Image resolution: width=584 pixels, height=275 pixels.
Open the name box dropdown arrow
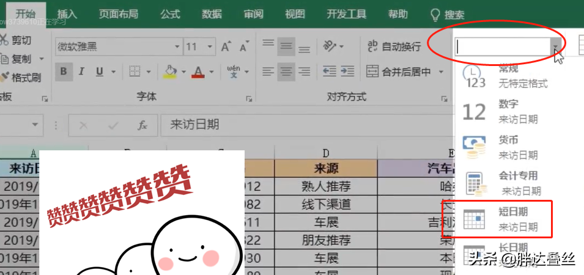tap(35, 125)
